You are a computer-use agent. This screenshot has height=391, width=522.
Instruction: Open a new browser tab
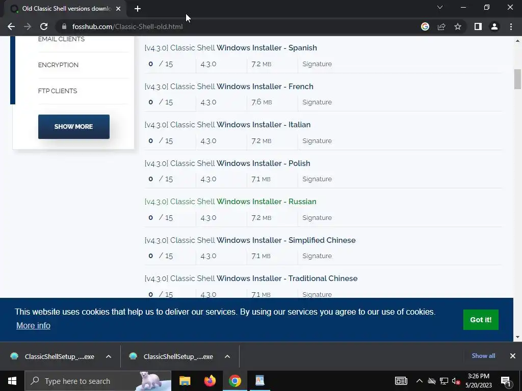pos(138,9)
